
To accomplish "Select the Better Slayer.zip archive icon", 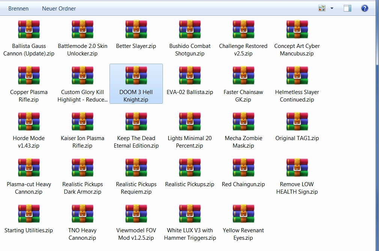I will click(x=136, y=30).
